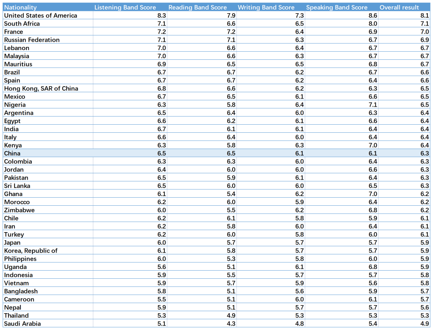Click the USA overall result 8.1
The width and height of the screenshot is (433, 330).
[425, 15]
